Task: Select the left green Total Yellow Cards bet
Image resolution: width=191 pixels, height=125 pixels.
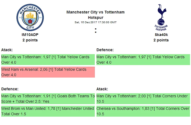Action: coord(48,60)
